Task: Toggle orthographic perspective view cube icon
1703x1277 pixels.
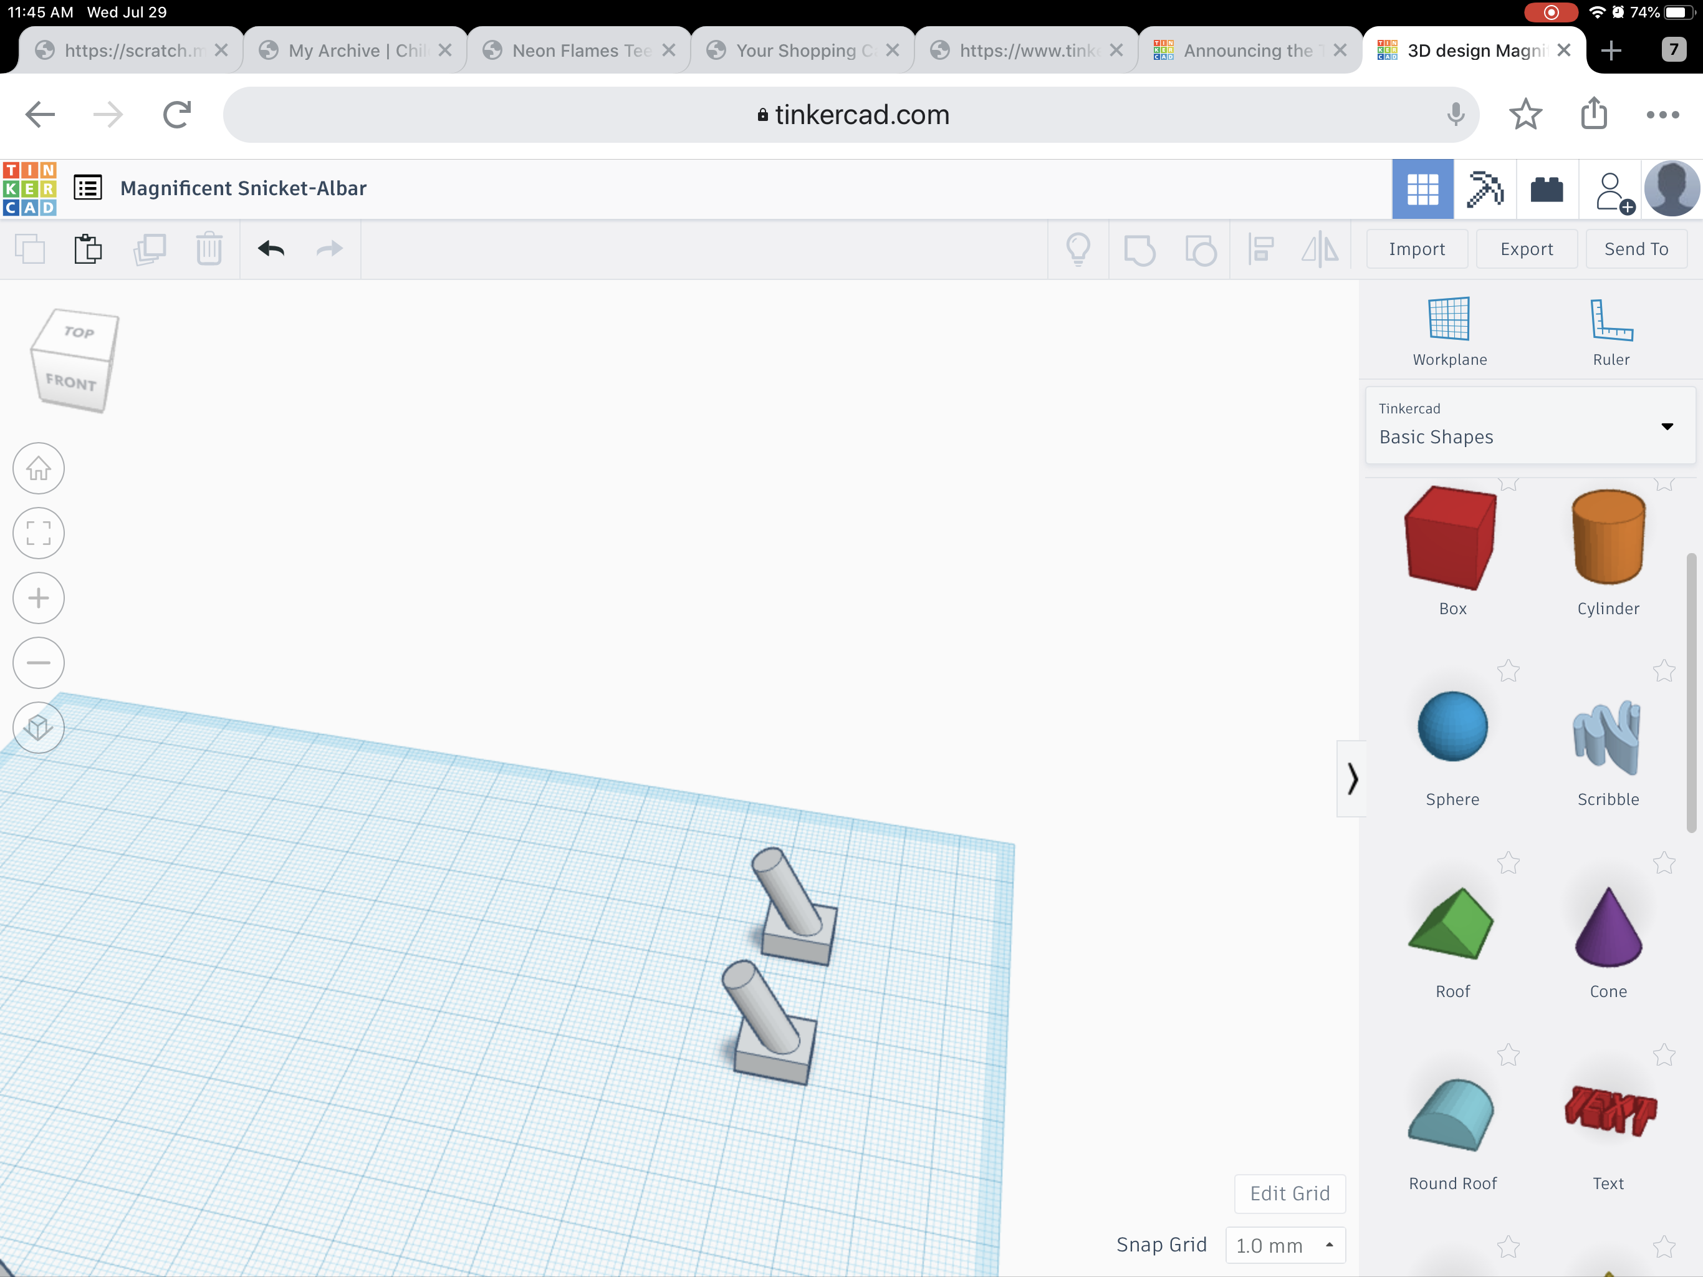Action: 39,727
